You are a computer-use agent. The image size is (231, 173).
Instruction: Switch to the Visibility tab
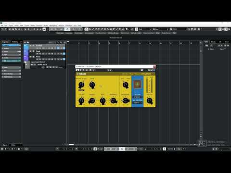[x=15, y=42]
